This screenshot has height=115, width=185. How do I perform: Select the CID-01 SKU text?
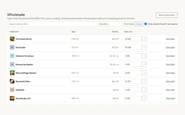75,47
